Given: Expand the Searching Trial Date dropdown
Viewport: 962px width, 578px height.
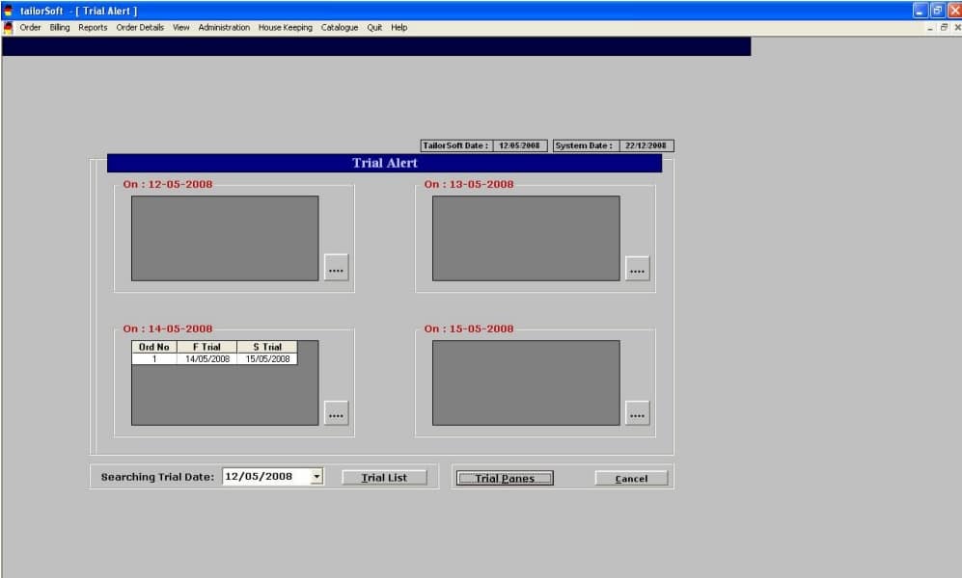Looking at the screenshot, I should pos(316,477).
